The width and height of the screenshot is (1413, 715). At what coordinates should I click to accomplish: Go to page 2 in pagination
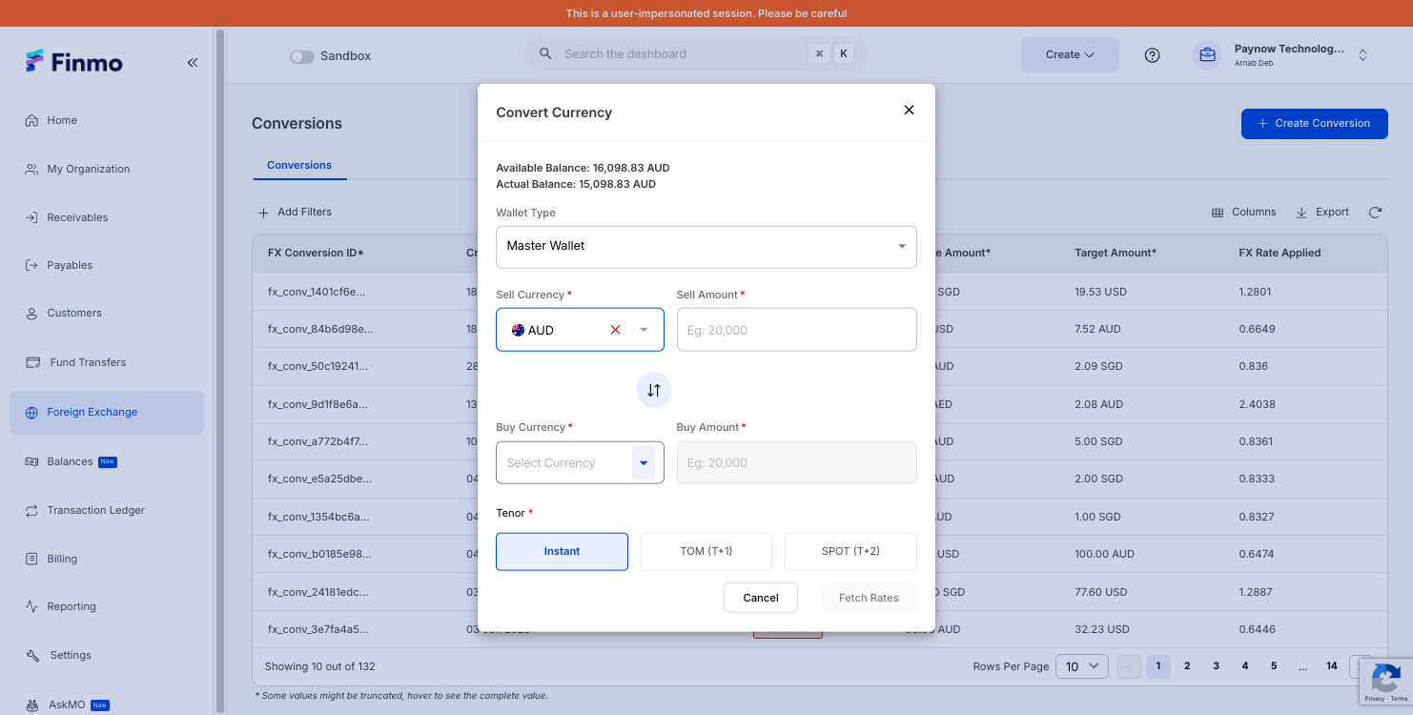coord(1187,666)
